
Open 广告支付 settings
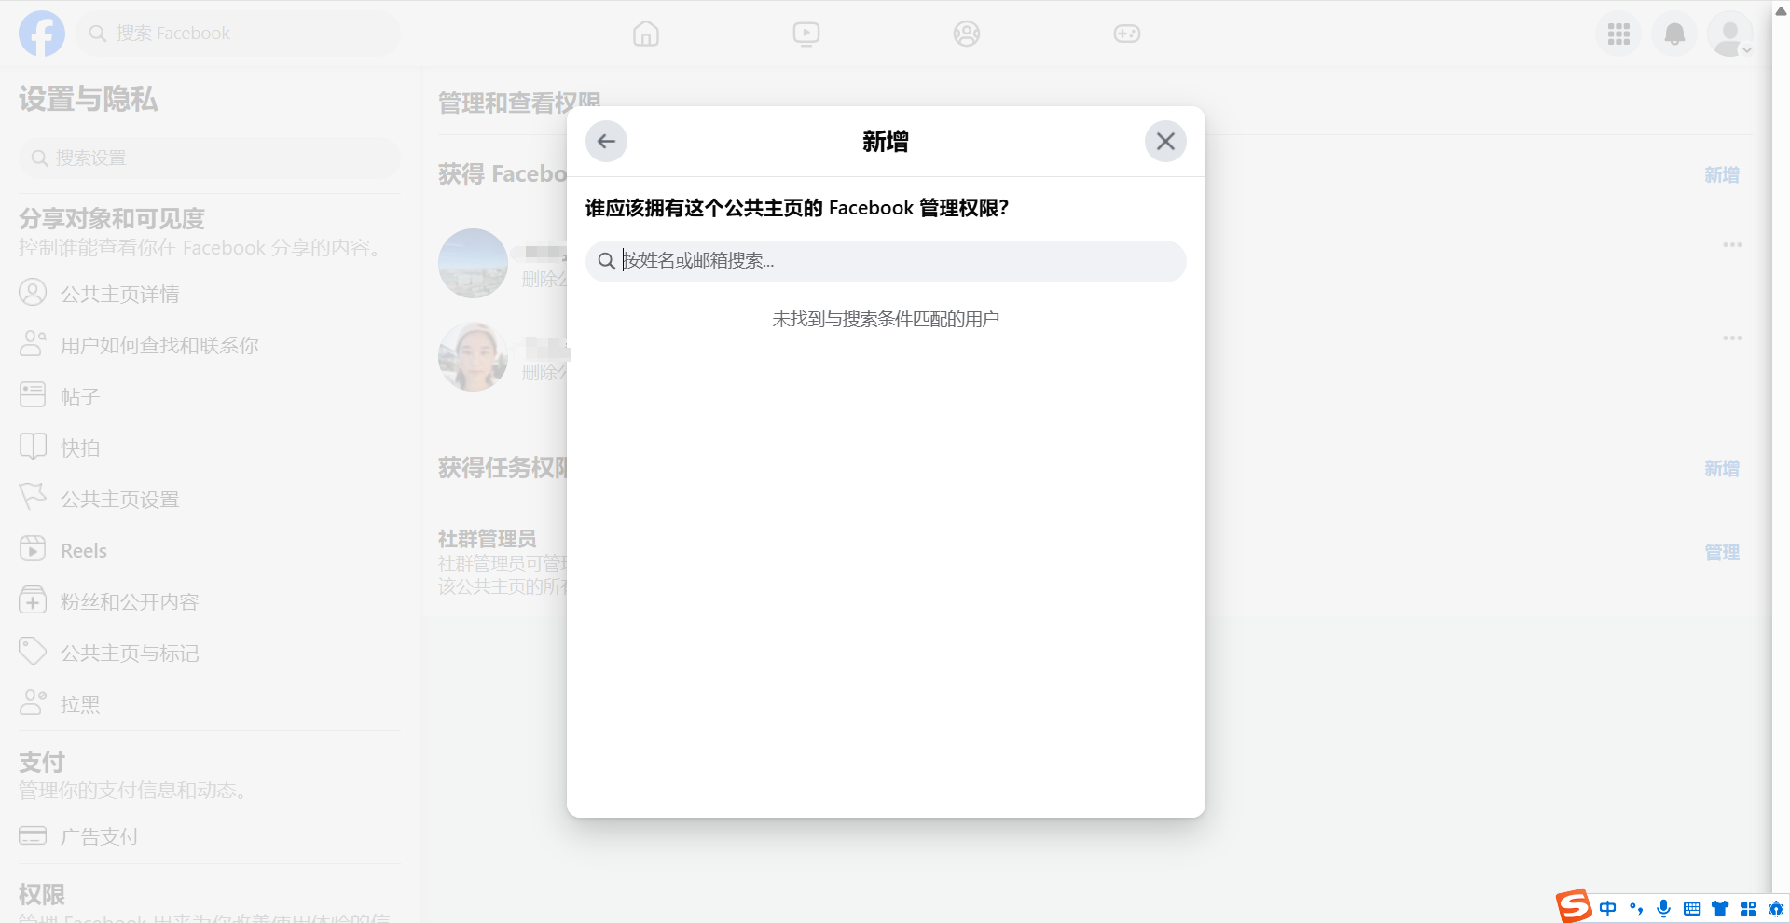tap(210, 836)
